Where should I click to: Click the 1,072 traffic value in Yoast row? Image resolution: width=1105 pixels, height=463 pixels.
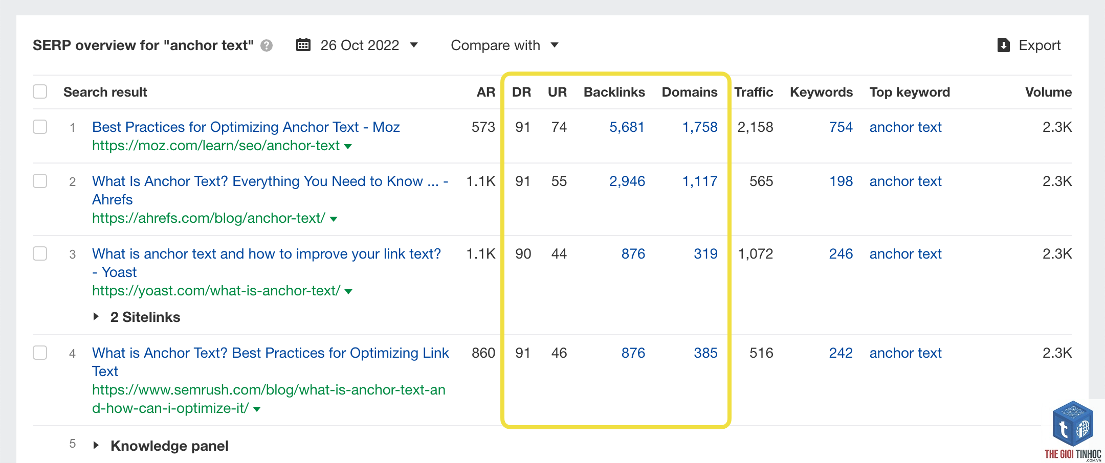(x=755, y=253)
